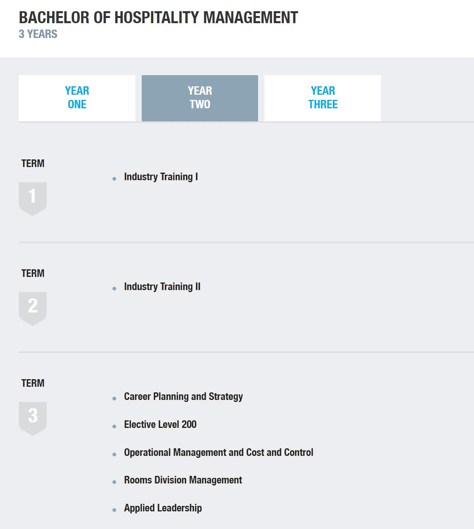Open the Year Three tab
The image size is (474, 529).
323,98
